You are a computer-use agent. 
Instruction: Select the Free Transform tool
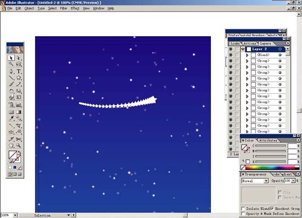coord(19,97)
